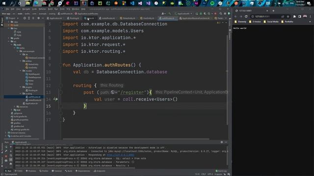314x176 pixels.
Task: Open the Run tool window button
Action: (8, 171)
